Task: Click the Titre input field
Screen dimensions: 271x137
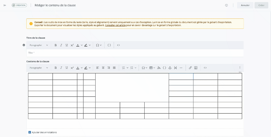Action: coord(135,53)
